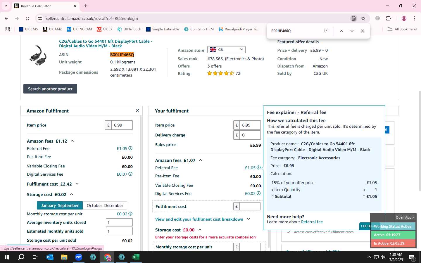Go back to previous page
Viewport: 421px width, 263px height.
coord(6,18)
